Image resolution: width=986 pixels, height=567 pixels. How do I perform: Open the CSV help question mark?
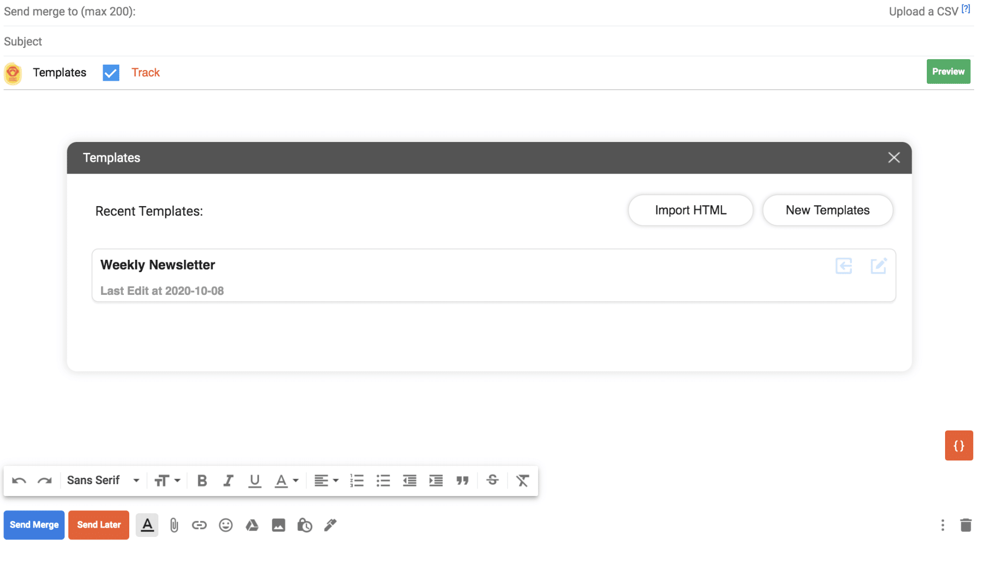coord(966,8)
